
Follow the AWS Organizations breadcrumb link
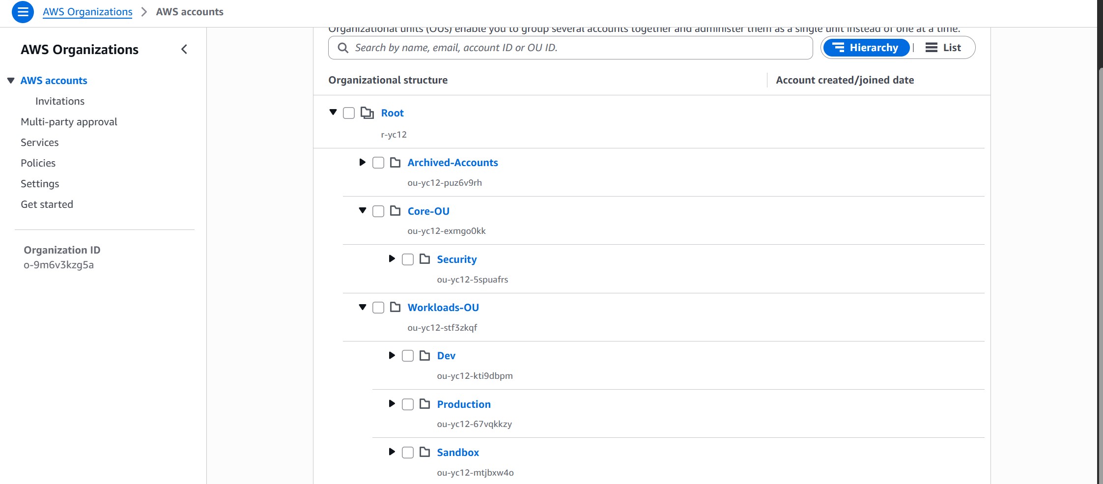87,12
